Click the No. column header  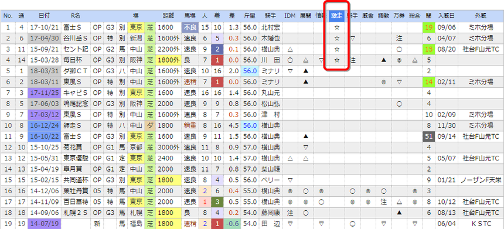[8, 15]
